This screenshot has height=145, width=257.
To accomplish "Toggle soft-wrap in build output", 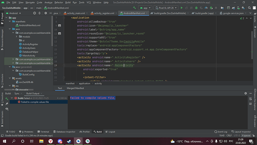I will tap(250, 99).
